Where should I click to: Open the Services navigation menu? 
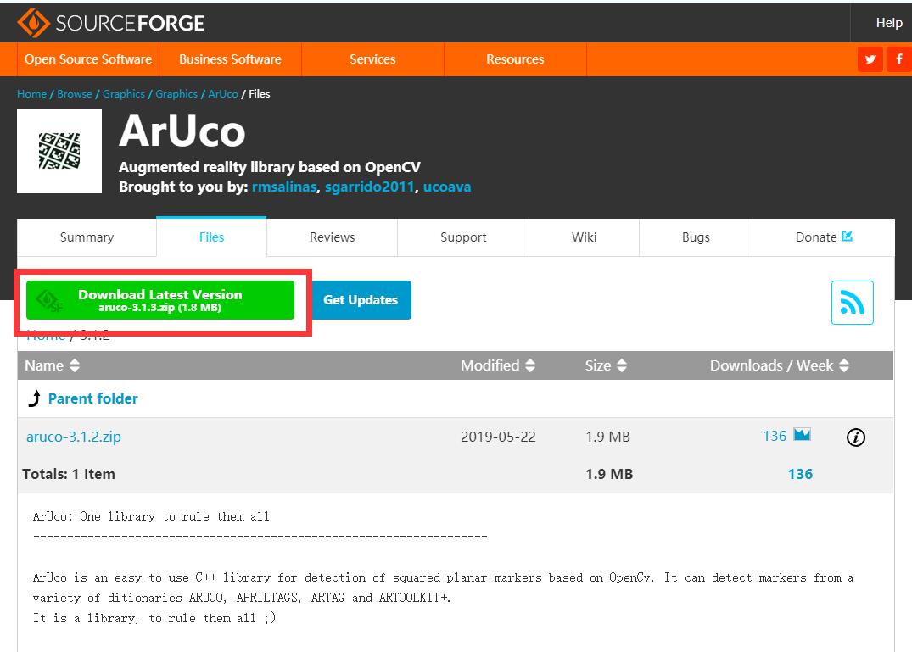point(372,59)
